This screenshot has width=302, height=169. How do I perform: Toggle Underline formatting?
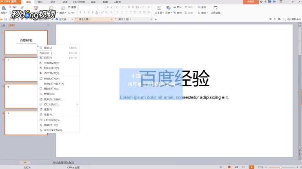(x=89, y=12)
